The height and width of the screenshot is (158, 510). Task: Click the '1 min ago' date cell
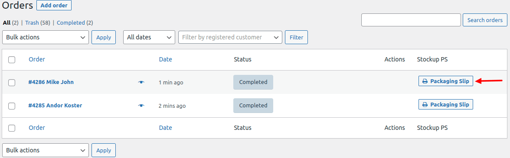pos(171,83)
